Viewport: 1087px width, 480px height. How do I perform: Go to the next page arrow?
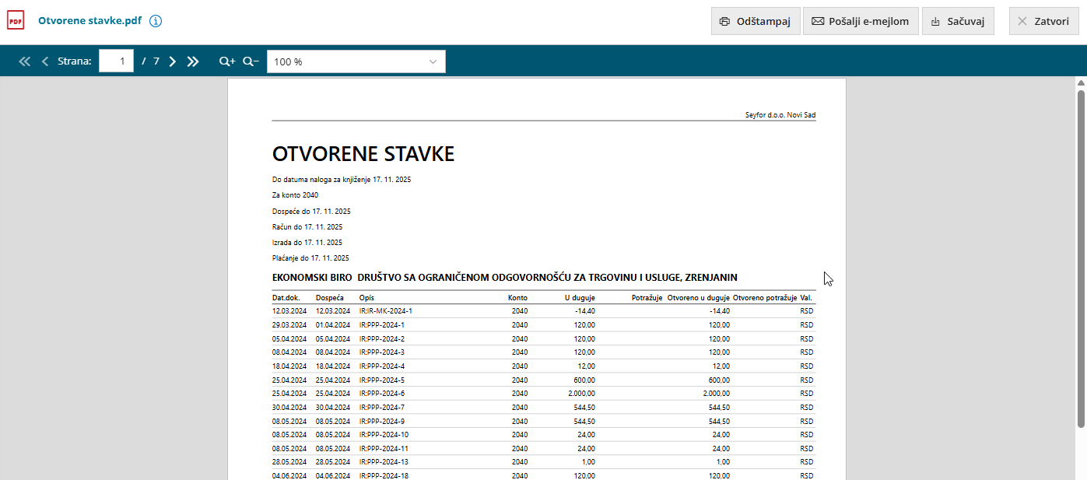click(x=172, y=61)
